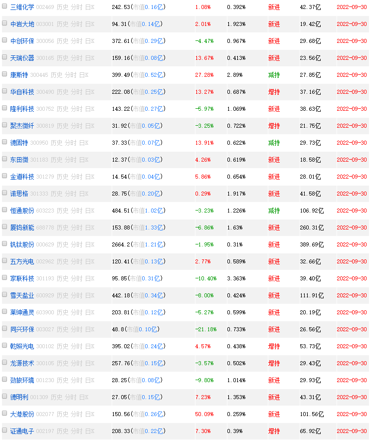Follow the 华自科技 link

coord(22,92)
